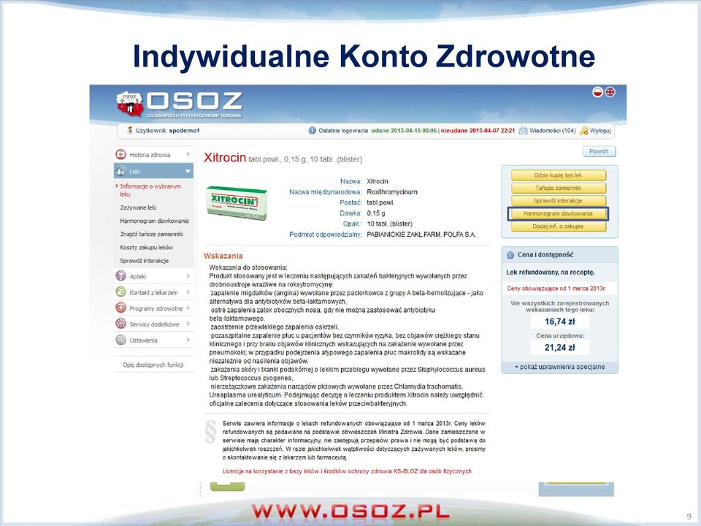Click the 16,74 zł price value

point(560,321)
